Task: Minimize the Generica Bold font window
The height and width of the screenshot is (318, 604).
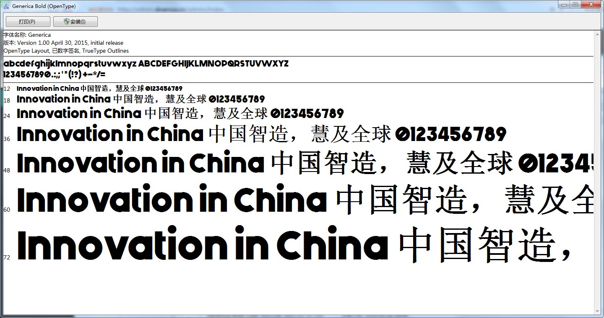Action: point(564,4)
